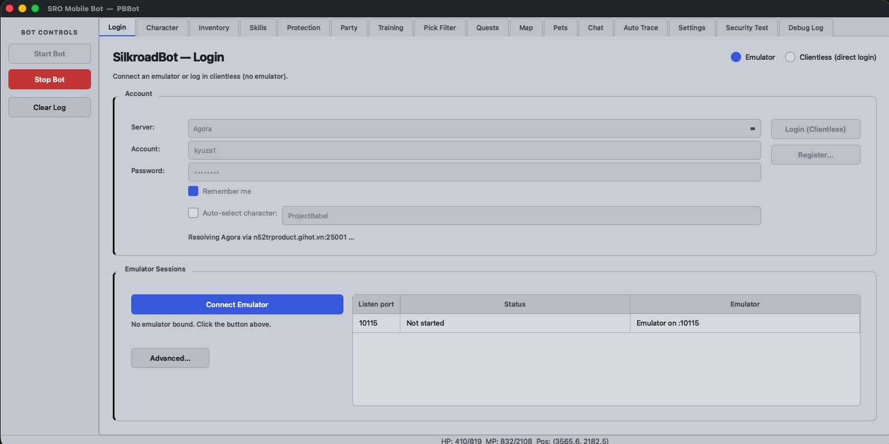The height and width of the screenshot is (444, 889).
Task: Click the Status column header
Action: click(515, 304)
